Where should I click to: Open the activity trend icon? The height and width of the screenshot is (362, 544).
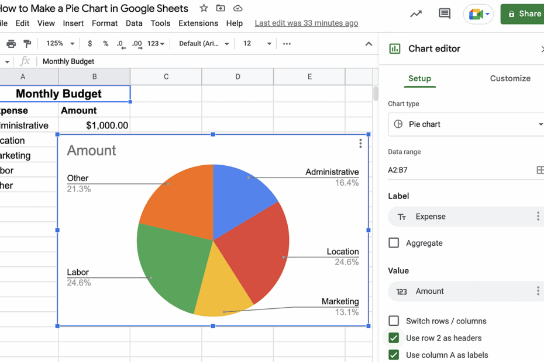tap(416, 14)
